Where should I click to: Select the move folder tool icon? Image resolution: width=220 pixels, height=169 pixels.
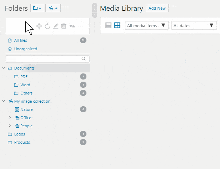(39, 26)
